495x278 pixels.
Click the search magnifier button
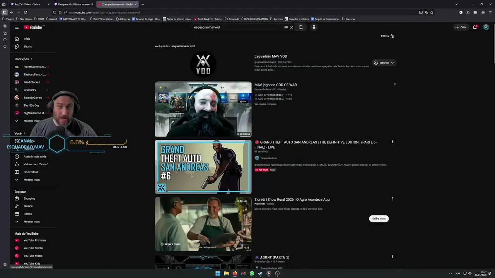point(301,27)
